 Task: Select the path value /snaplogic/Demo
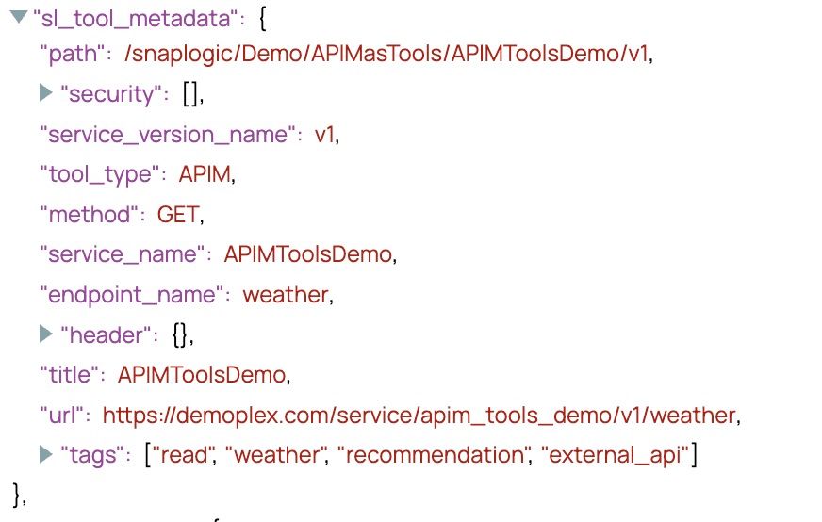[x=386, y=55]
